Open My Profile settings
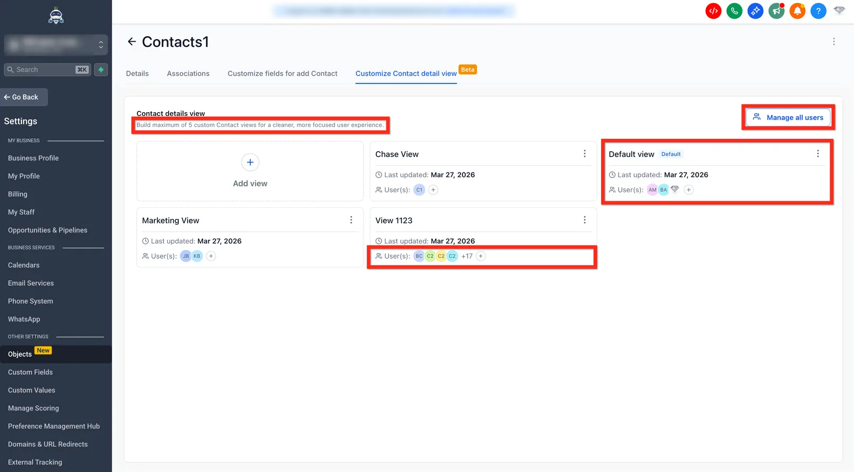 coord(24,176)
